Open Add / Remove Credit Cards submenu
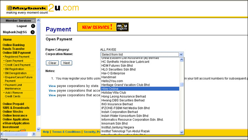Viewport: 248px width, 140px height. pyautogui.click(x=14, y=94)
